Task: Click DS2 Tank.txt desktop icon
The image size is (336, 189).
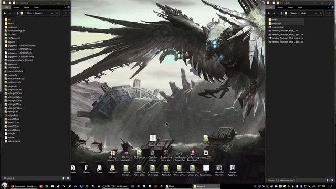Action: [139, 155]
